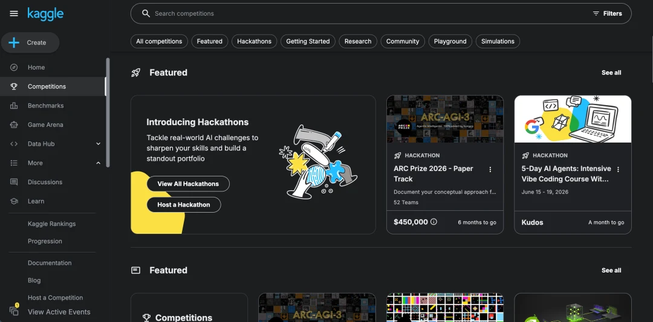Click View All Hackathons button
This screenshot has height=322, width=653.
pyautogui.click(x=188, y=184)
